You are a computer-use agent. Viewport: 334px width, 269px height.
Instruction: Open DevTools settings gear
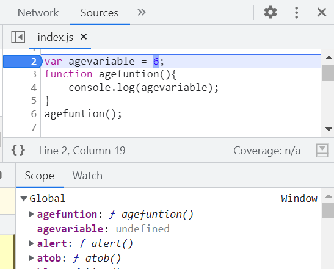point(270,12)
